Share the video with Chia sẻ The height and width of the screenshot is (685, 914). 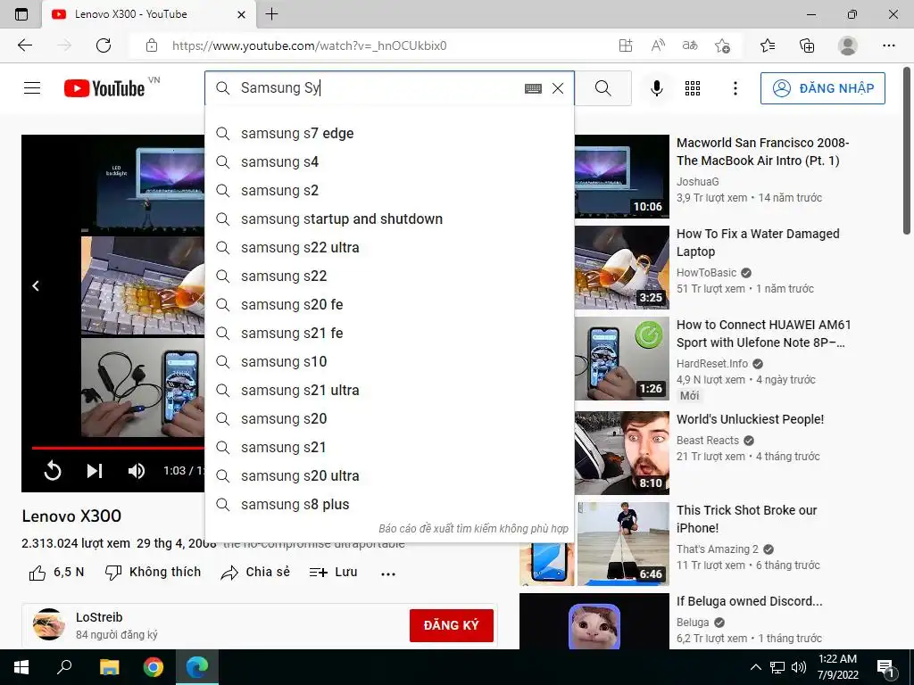(255, 573)
